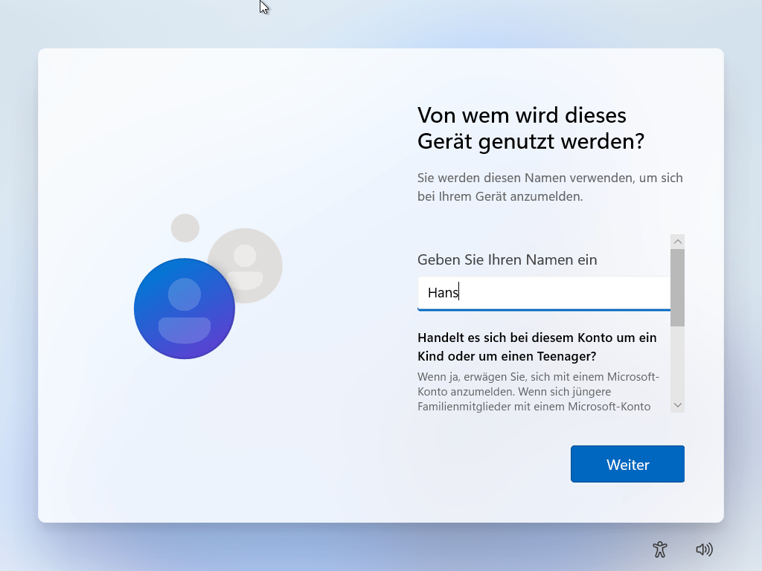Open the accessibility options icon

point(659,549)
